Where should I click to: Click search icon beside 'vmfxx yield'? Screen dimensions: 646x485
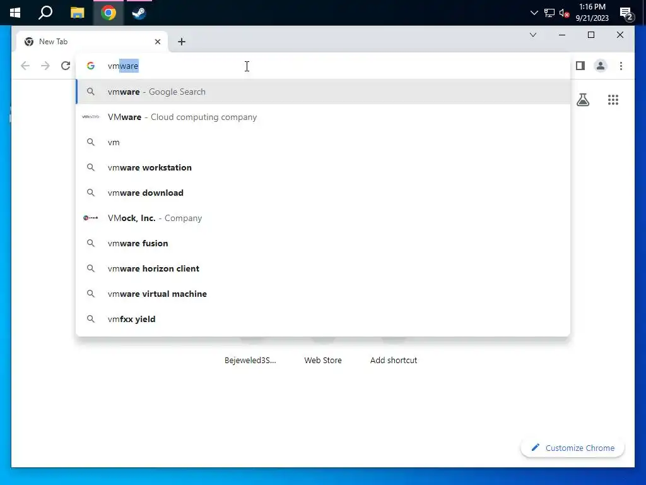click(91, 319)
